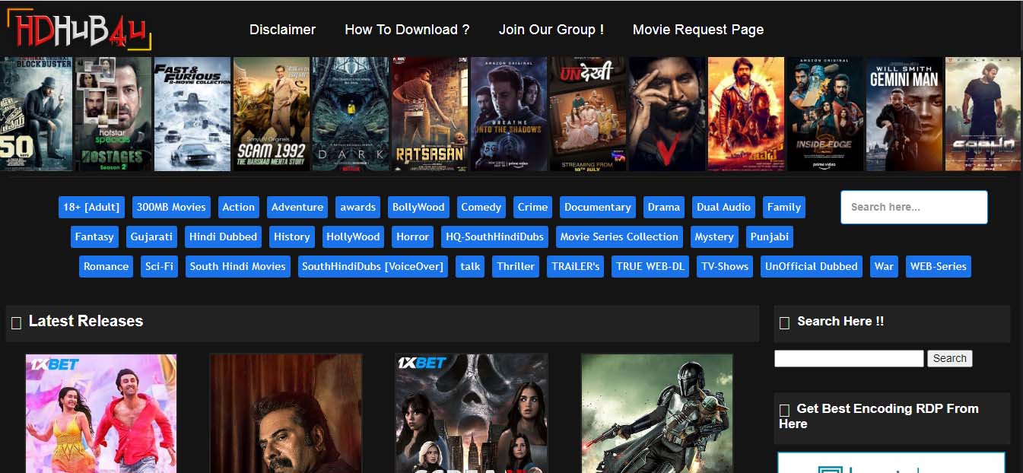Browse the Comedy category
This screenshot has height=473, width=1023.
481,207
